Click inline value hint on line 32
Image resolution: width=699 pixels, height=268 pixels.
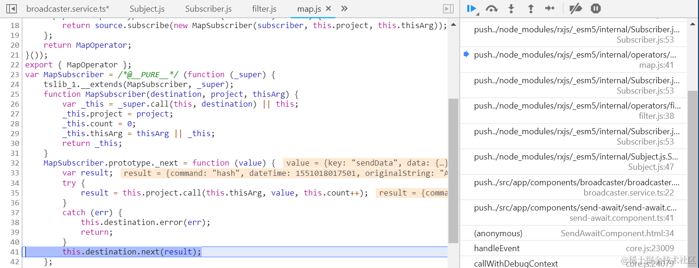[366, 163]
